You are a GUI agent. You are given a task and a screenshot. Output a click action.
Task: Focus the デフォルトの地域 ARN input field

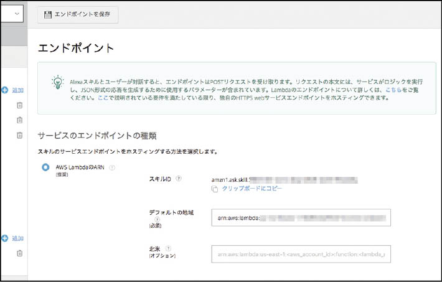click(301, 218)
